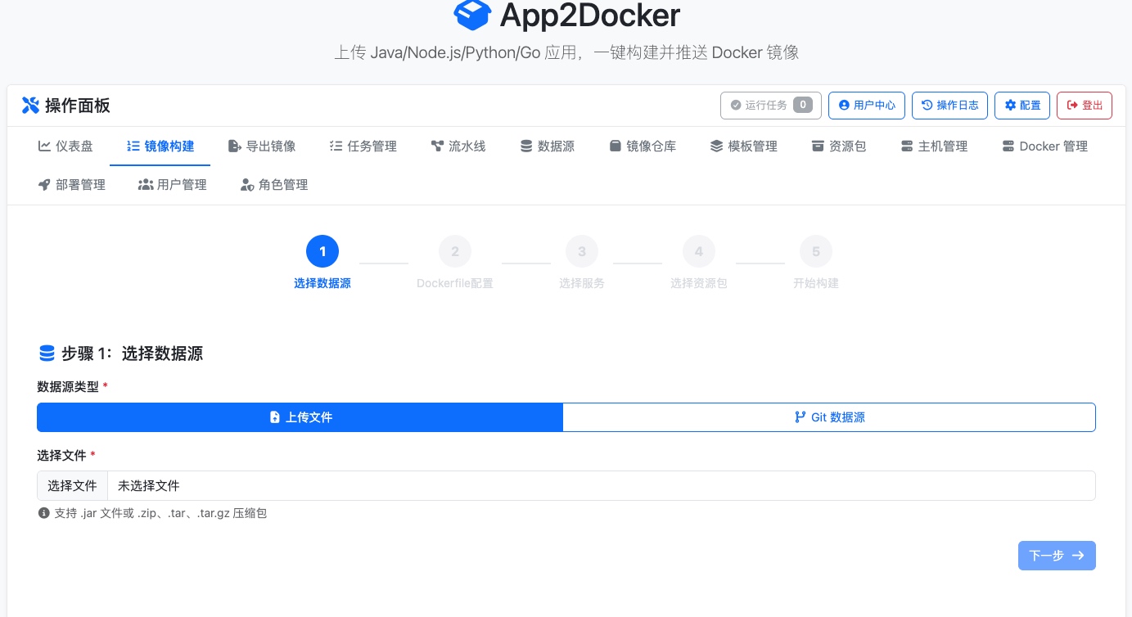Click the checklist icon on 任务管理
The width and height of the screenshot is (1132, 617).
click(x=336, y=146)
